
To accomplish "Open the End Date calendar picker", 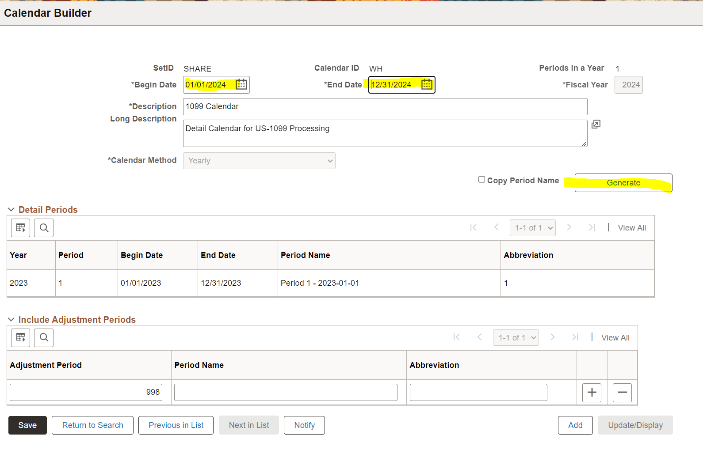I will (427, 84).
